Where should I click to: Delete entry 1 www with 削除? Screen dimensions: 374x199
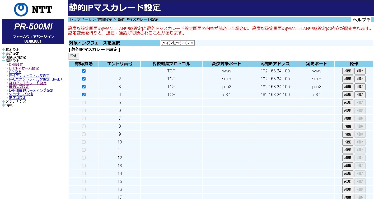[360, 71]
